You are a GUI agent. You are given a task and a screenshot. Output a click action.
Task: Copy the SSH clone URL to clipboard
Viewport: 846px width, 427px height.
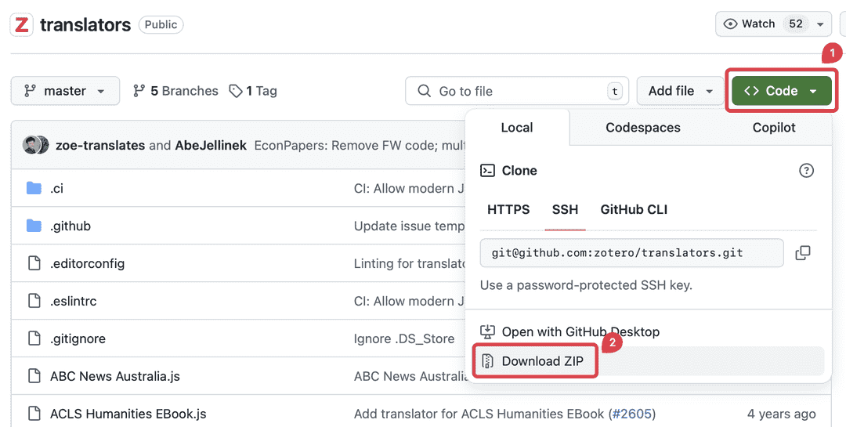(x=802, y=253)
